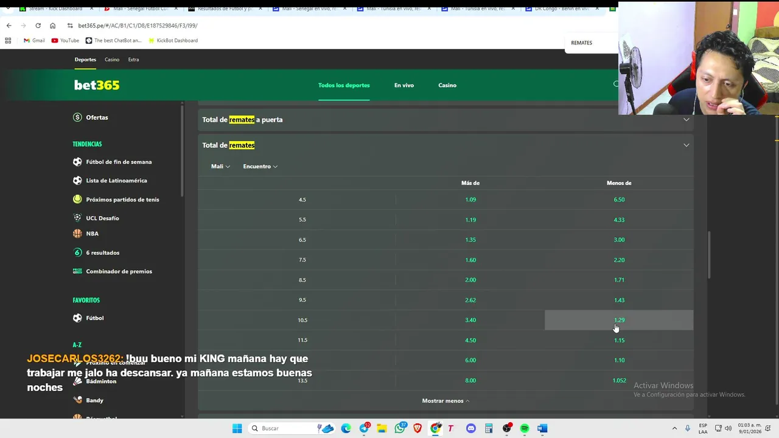Open Bandy in the A-Z list
The width and height of the screenshot is (779, 438).
(x=88, y=400)
